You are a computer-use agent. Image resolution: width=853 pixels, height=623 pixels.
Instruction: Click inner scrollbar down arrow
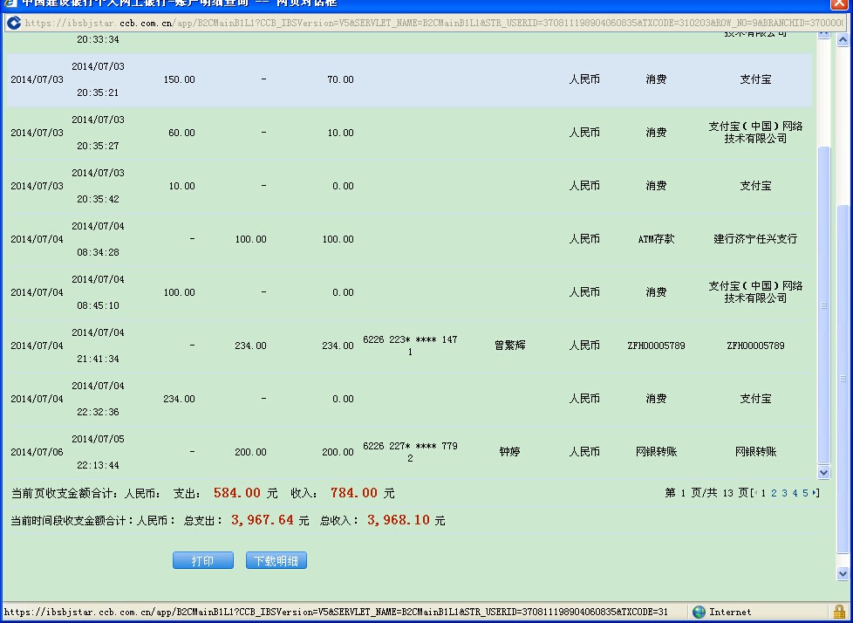pos(823,472)
